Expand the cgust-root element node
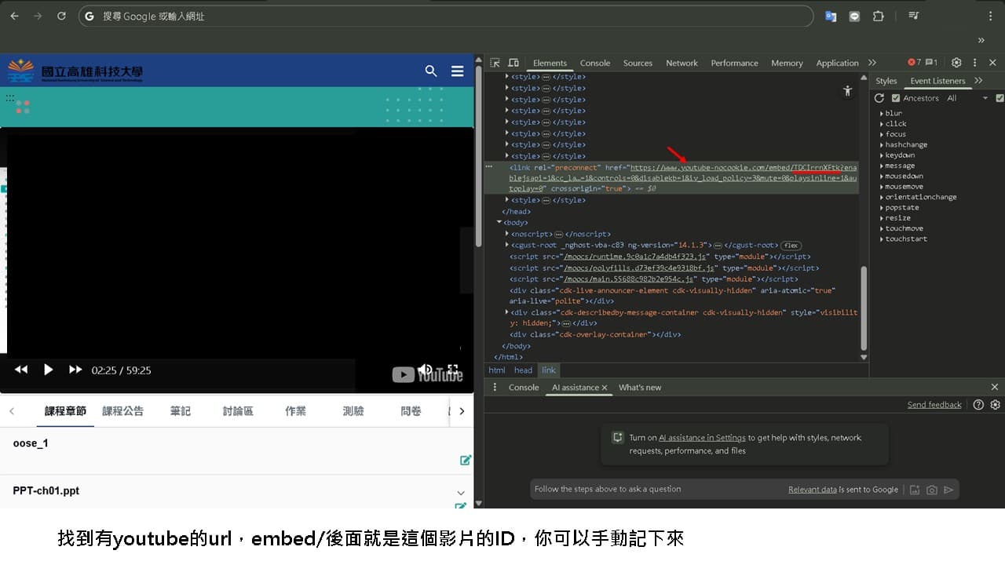This screenshot has width=1005, height=565. click(507, 245)
